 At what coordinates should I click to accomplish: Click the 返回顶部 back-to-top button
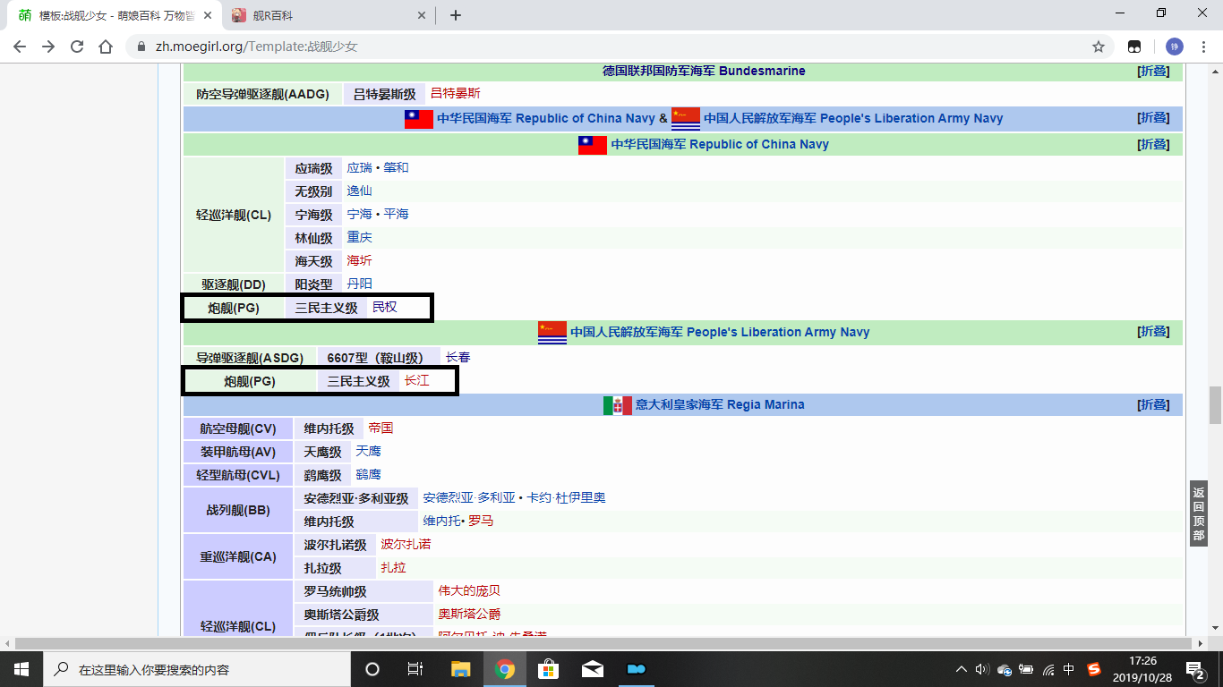[x=1199, y=513]
